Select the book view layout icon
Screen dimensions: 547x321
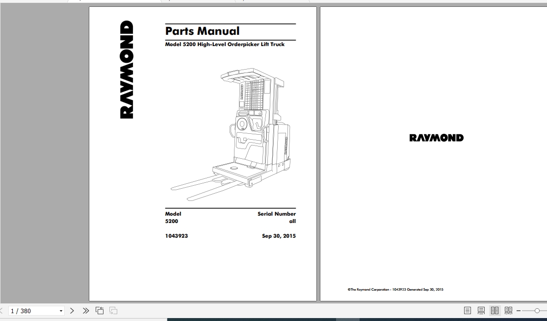point(509,310)
